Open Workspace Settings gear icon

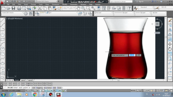26,13
